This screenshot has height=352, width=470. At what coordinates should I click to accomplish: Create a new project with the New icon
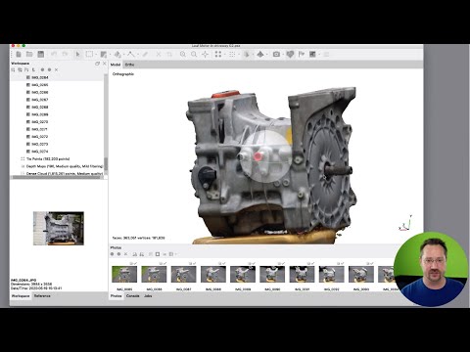(19, 54)
